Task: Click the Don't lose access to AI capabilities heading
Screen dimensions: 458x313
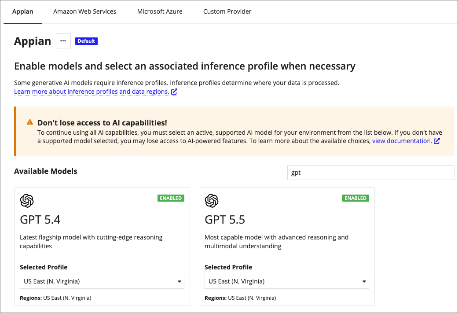Action: click(x=102, y=123)
